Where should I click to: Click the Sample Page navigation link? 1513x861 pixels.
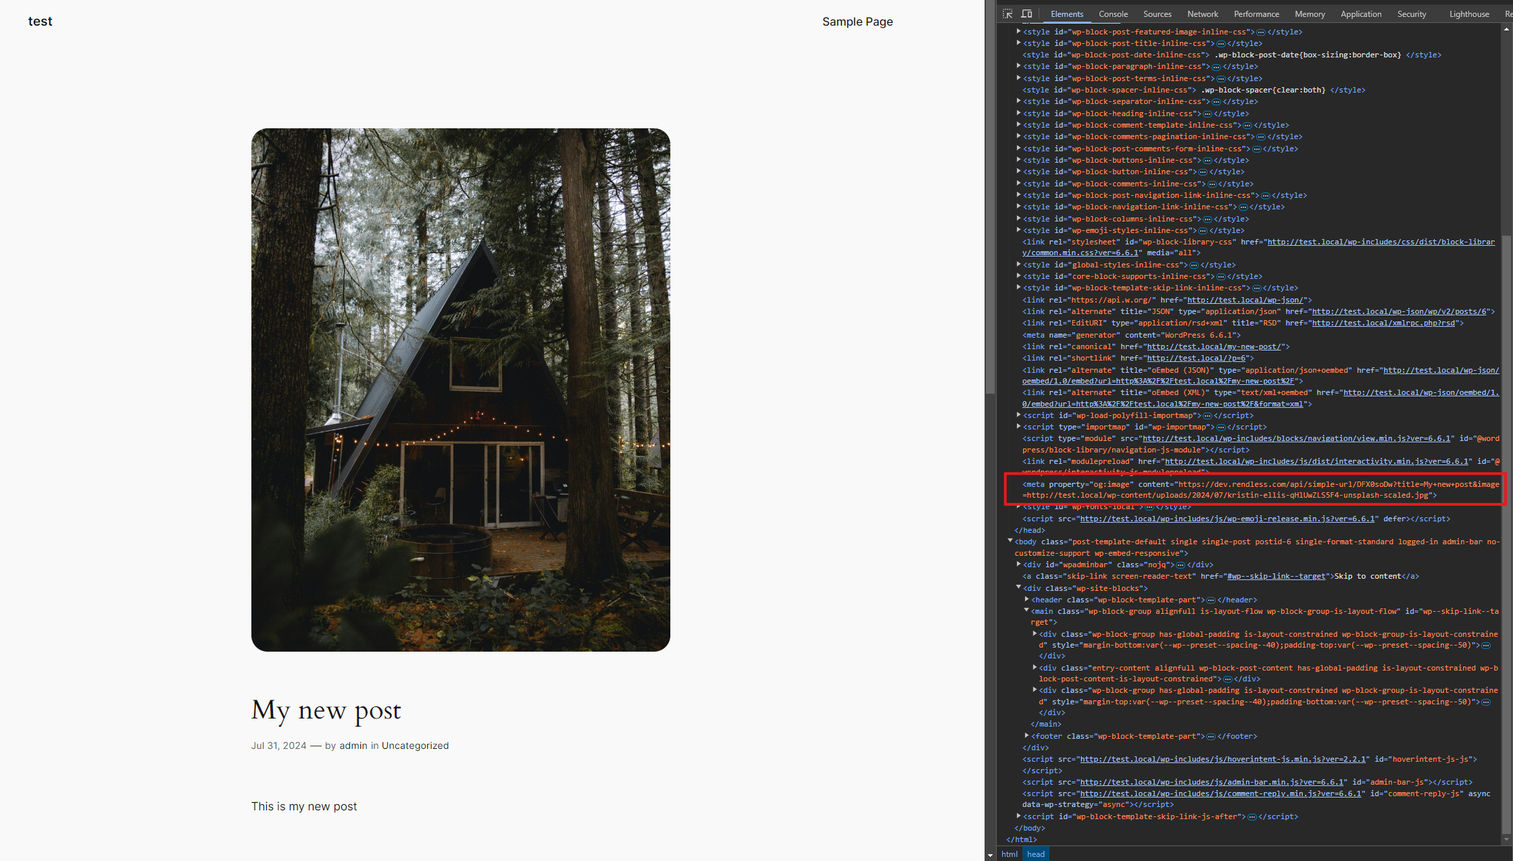pyautogui.click(x=857, y=22)
